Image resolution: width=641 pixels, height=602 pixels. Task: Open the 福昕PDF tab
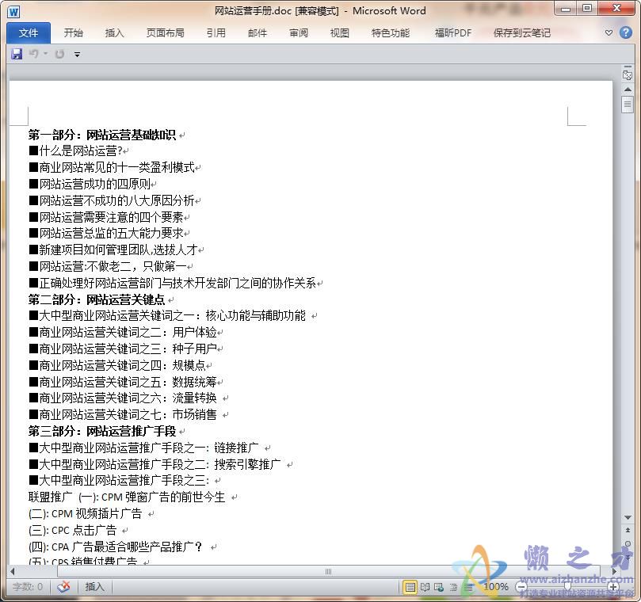pos(452,33)
